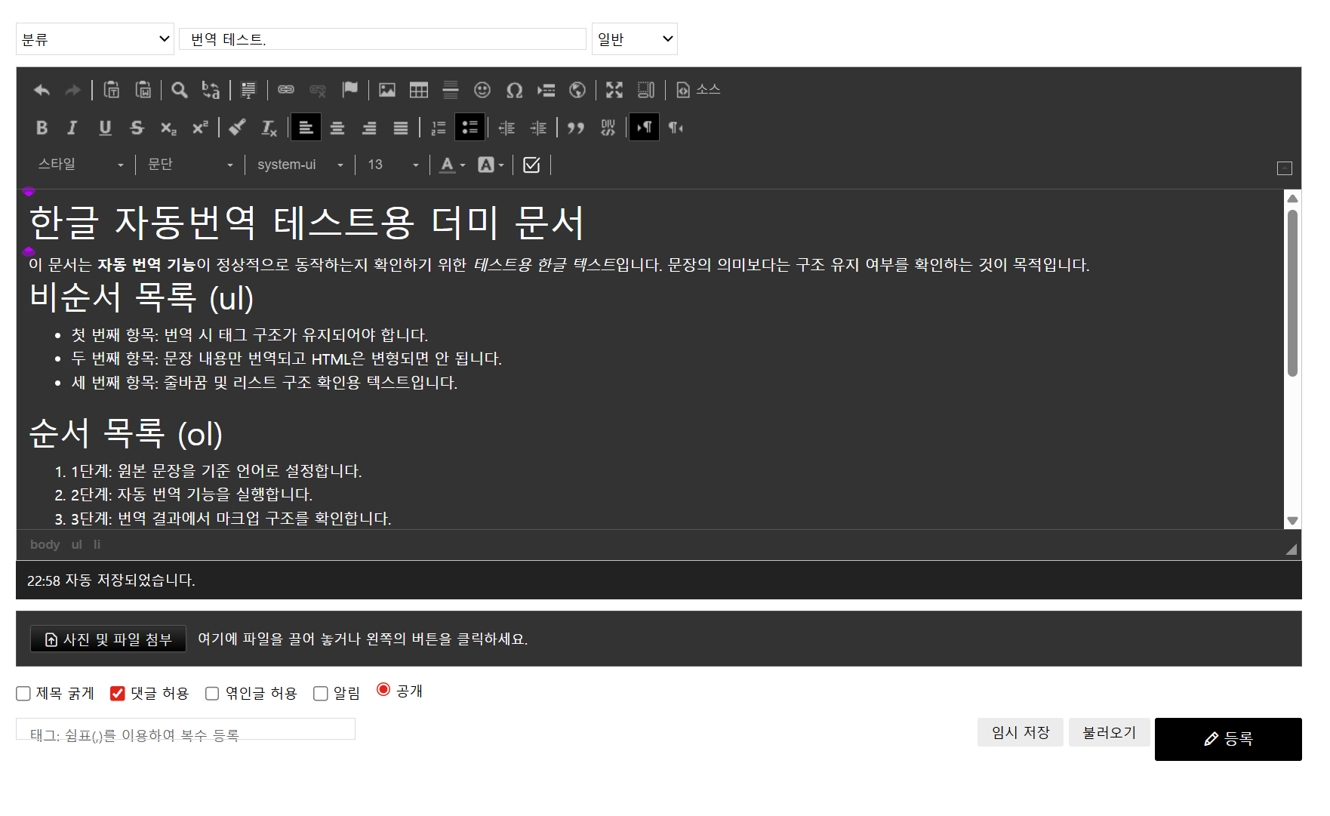
Task: Open the system-ui font dropdown
Action: coord(300,165)
